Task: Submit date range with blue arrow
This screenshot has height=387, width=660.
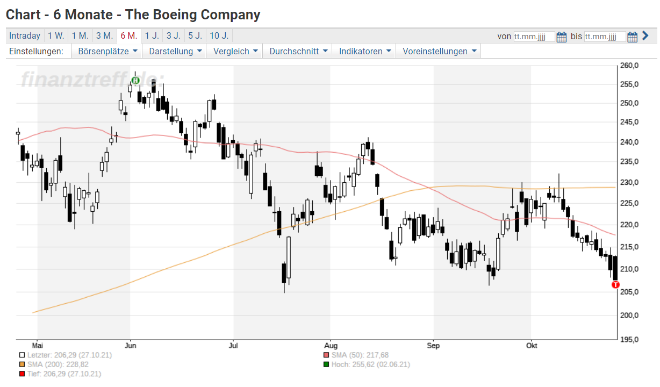Action: pyautogui.click(x=645, y=36)
